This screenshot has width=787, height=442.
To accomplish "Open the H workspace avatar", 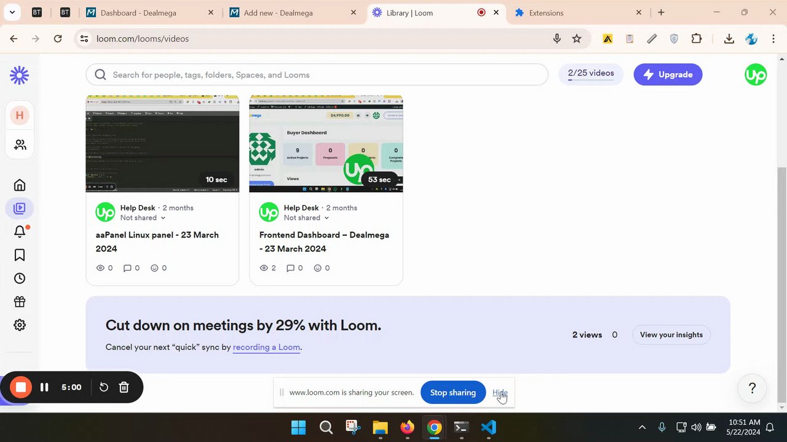I will [20, 115].
